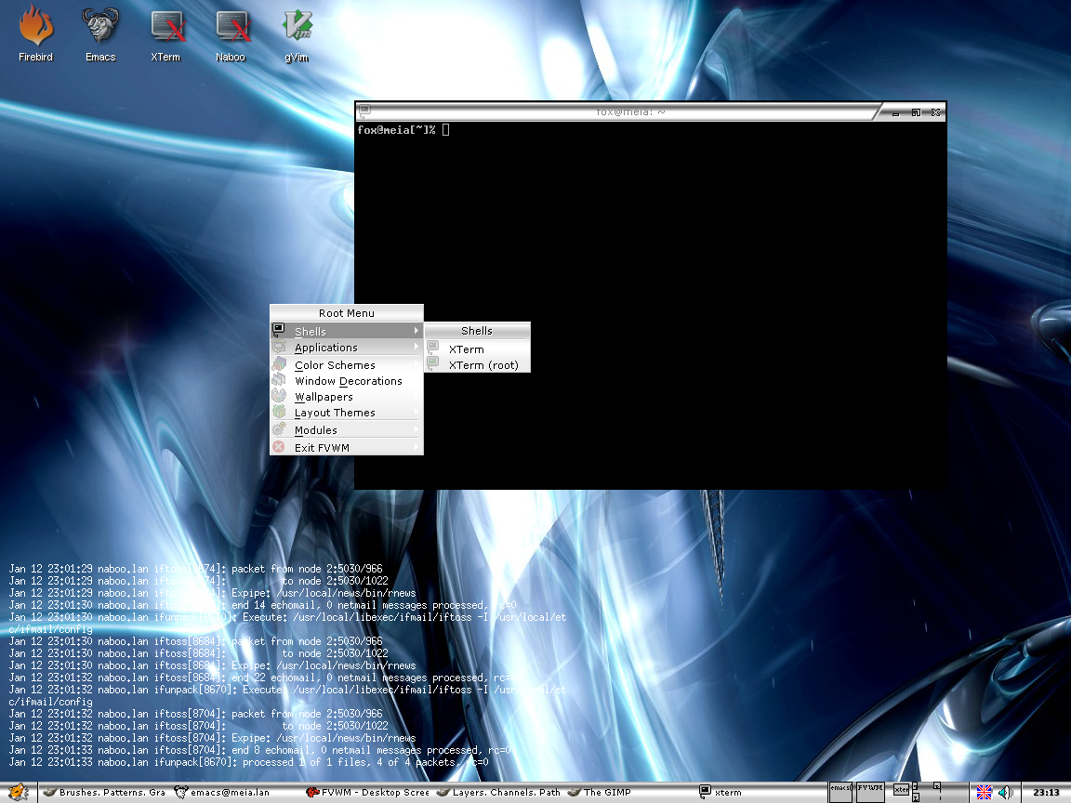Image resolution: width=1071 pixels, height=803 pixels.
Task: Open the FVWM start button in taskbar
Action: (x=18, y=792)
